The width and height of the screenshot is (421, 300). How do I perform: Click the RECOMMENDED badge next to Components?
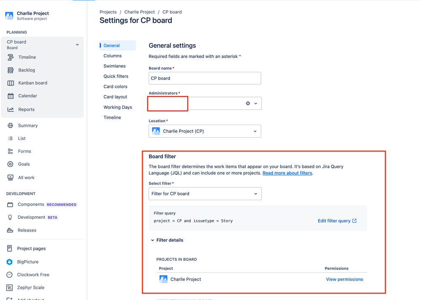(x=62, y=205)
